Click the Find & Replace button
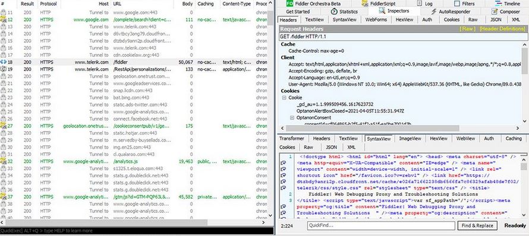Screen dimensions: 529x236 click(x=477, y=226)
